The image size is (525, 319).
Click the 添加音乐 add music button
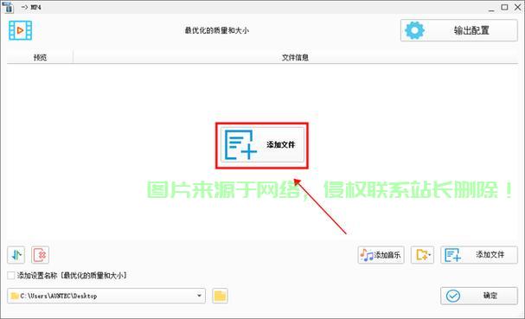[x=381, y=255]
